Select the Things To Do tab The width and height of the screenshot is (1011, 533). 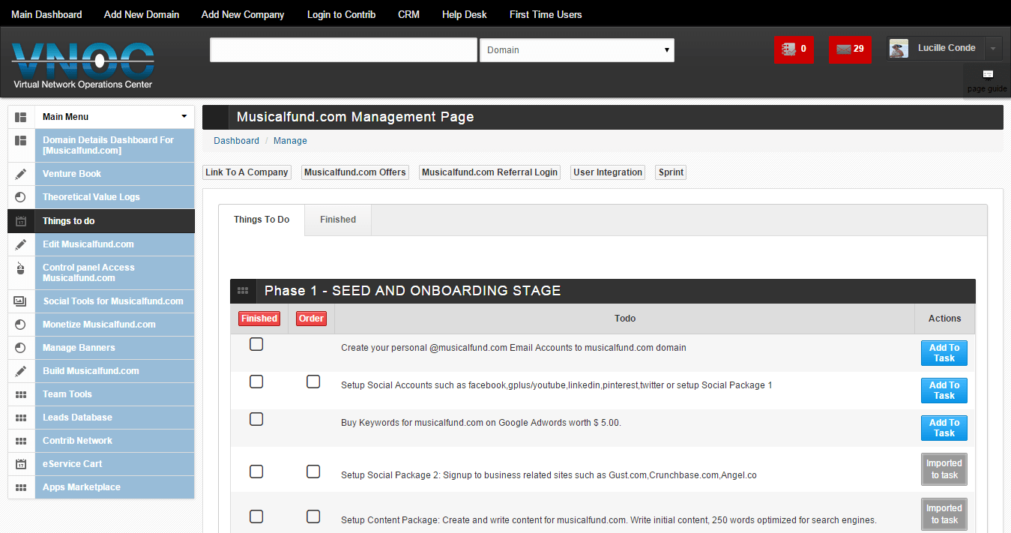[x=262, y=220]
